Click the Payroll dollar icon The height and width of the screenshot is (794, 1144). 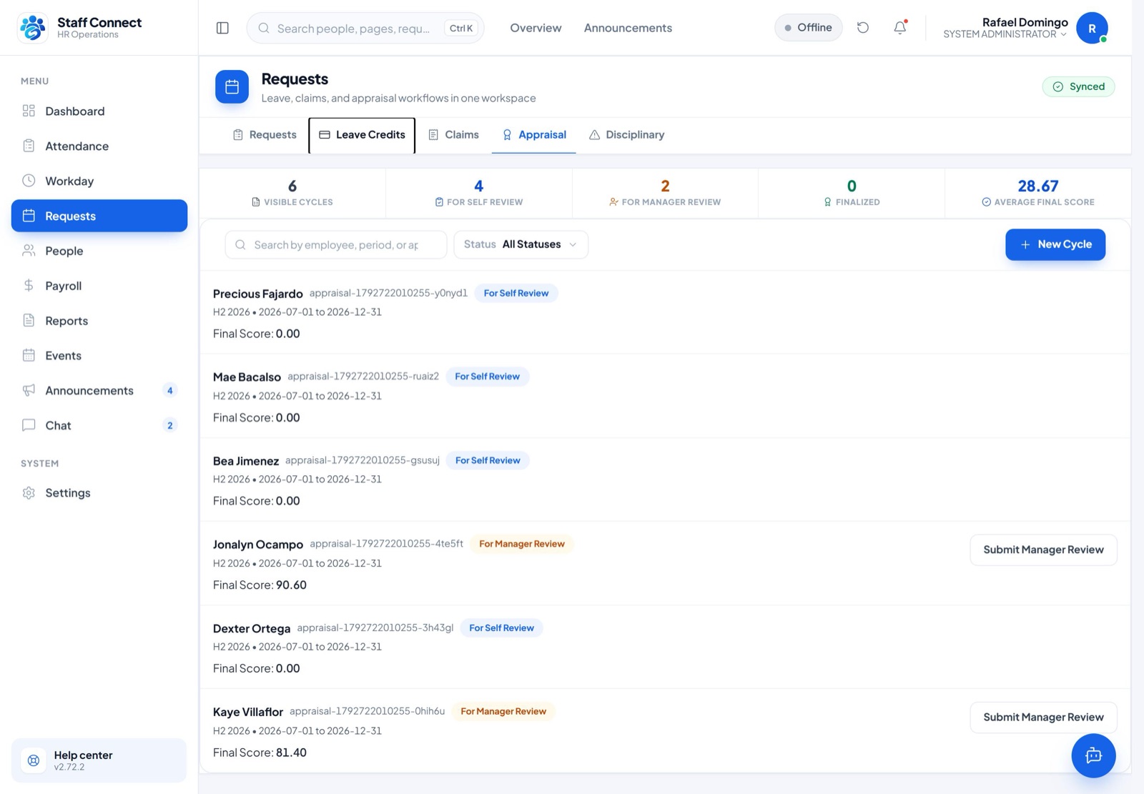click(x=29, y=286)
